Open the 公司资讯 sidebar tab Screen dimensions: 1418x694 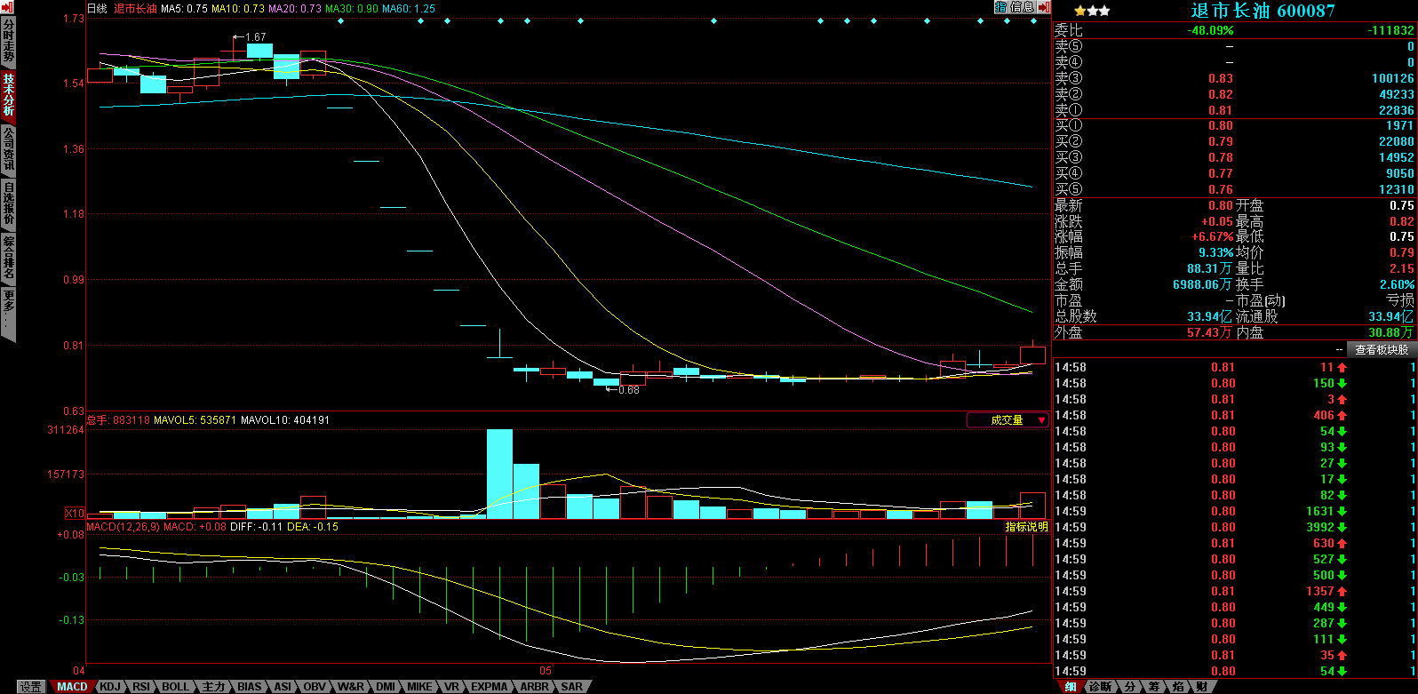[x=8, y=148]
